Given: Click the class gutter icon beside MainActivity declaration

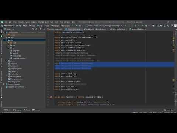Looking at the screenshot, I should point(51,97).
